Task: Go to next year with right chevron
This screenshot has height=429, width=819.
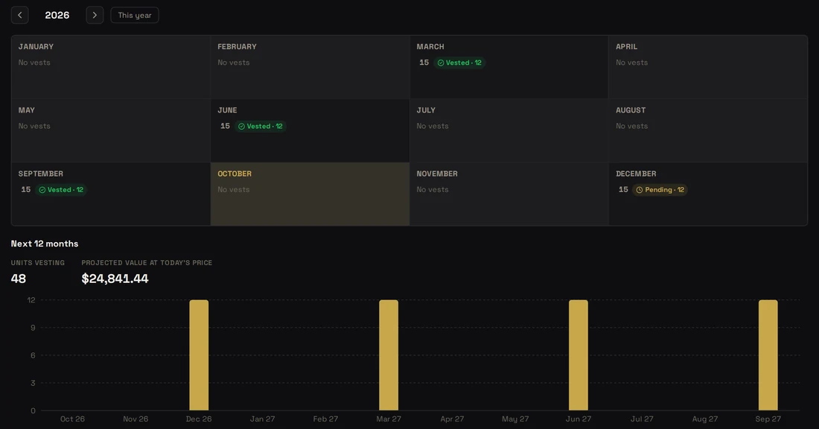Action: 95,15
